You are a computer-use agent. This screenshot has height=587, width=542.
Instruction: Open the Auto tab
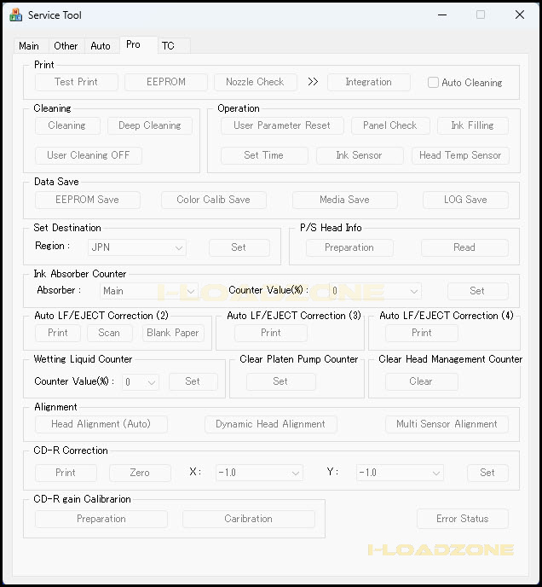coord(101,46)
